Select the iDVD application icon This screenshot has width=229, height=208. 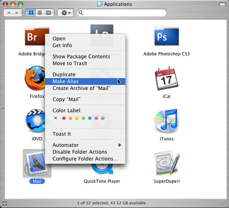coord(36,120)
